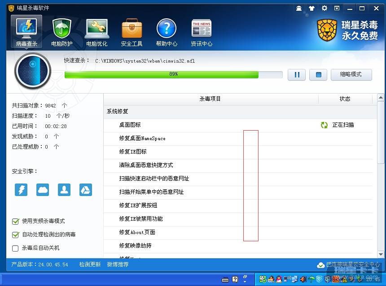Click the person-shaped security engine icon
The image size is (386, 286).
point(64,190)
